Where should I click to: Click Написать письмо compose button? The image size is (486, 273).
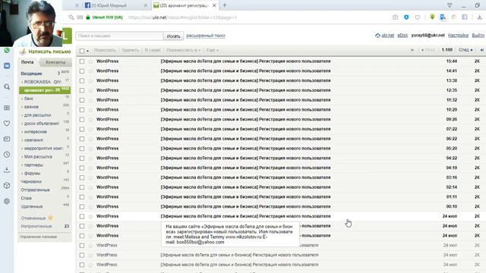pos(46,52)
